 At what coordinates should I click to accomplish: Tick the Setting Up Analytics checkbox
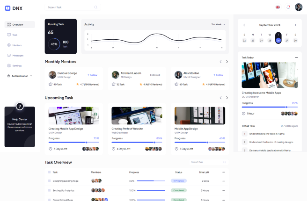coord(49,190)
